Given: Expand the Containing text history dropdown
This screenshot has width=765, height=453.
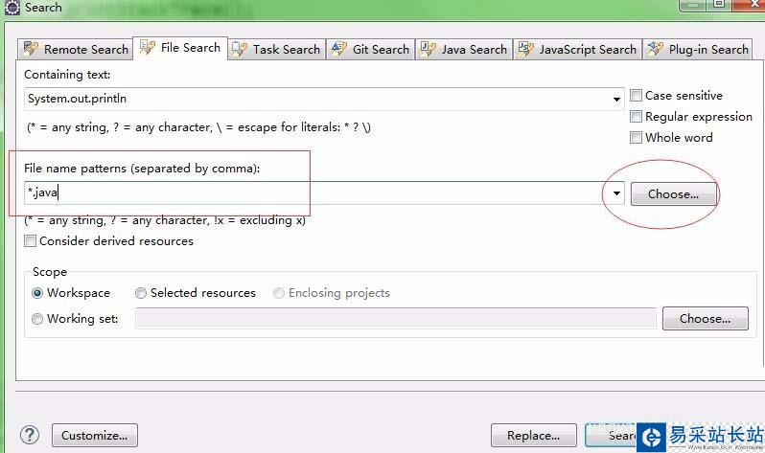Looking at the screenshot, I should click(x=616, y=99).
